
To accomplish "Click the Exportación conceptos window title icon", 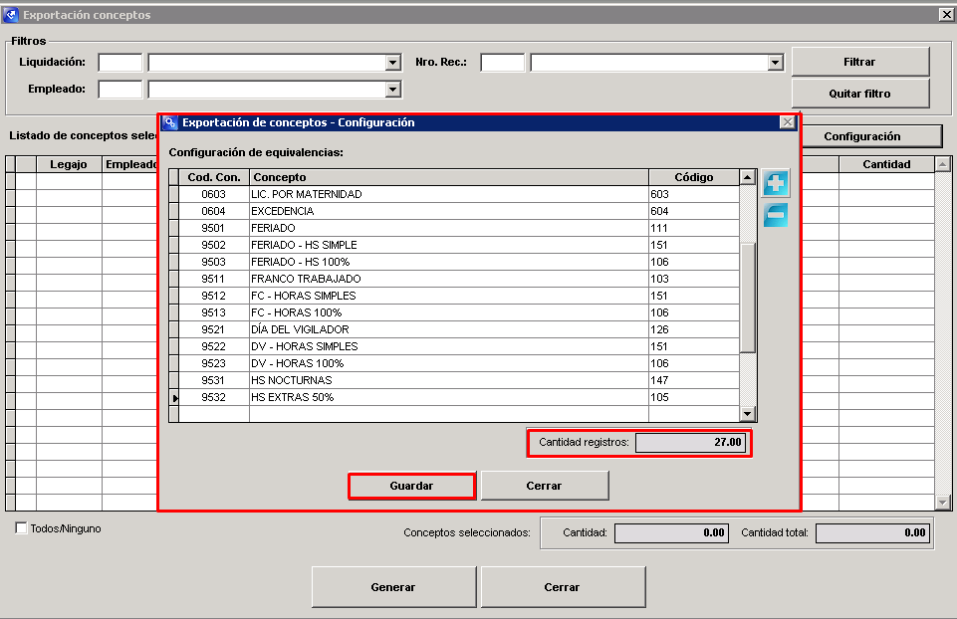I will [10, 15].
